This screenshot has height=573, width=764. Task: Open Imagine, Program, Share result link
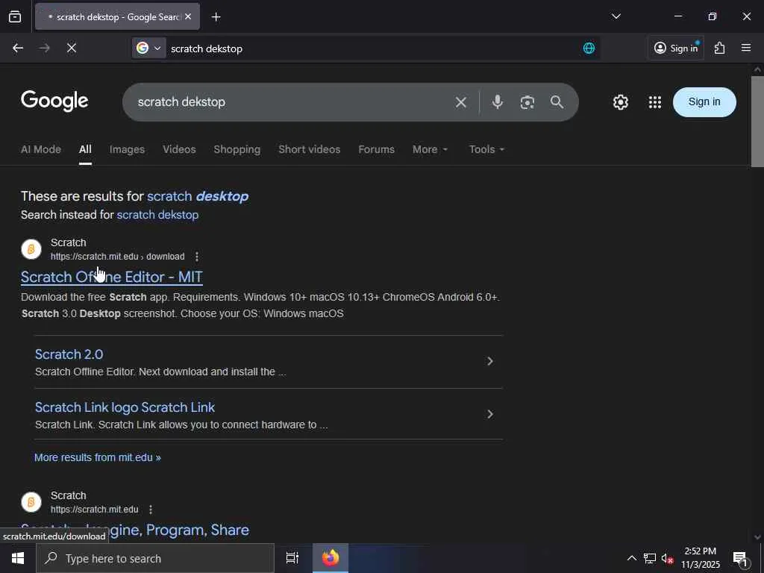(135, 530)
